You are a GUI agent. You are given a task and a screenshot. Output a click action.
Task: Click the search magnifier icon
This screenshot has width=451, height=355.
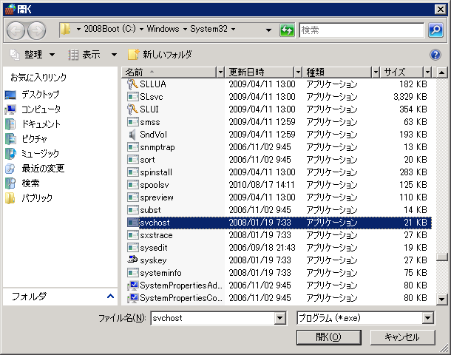pos(436,30)
